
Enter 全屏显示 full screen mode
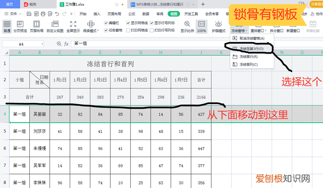point(73,27)
